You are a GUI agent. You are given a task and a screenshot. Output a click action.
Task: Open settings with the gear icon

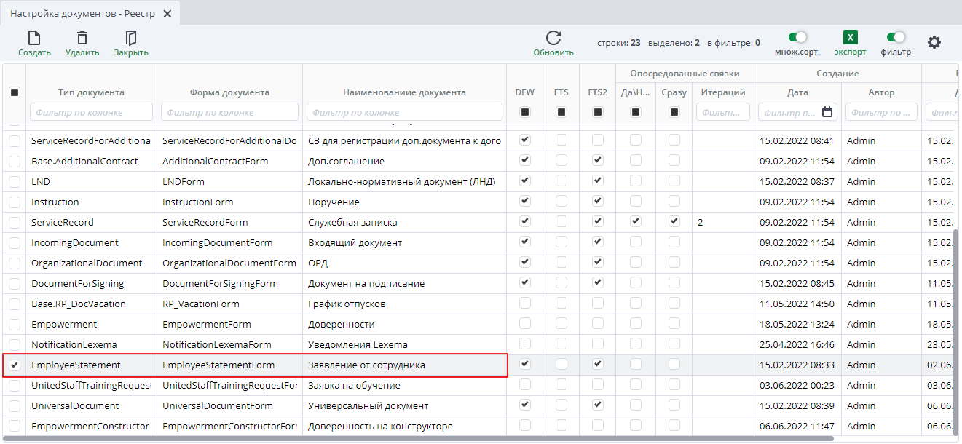pos(934,43)
